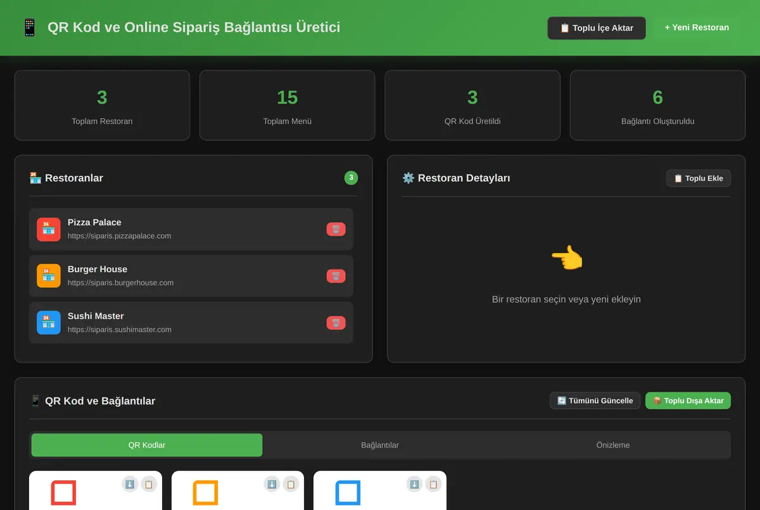Click the Restoran Detayları heading
This screenshot has width=760, height=510.
click(456, 178)
